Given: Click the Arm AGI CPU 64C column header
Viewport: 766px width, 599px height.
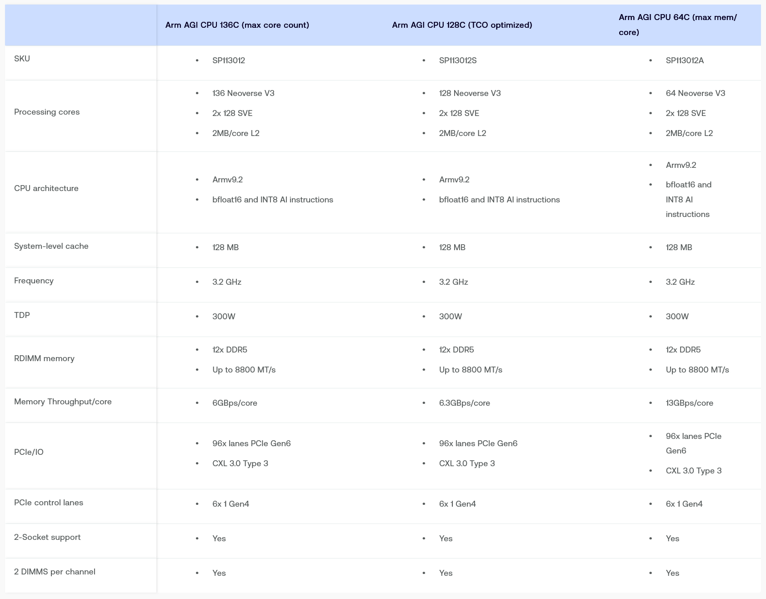Looking at the screenshot, I should tap(677, 25).
